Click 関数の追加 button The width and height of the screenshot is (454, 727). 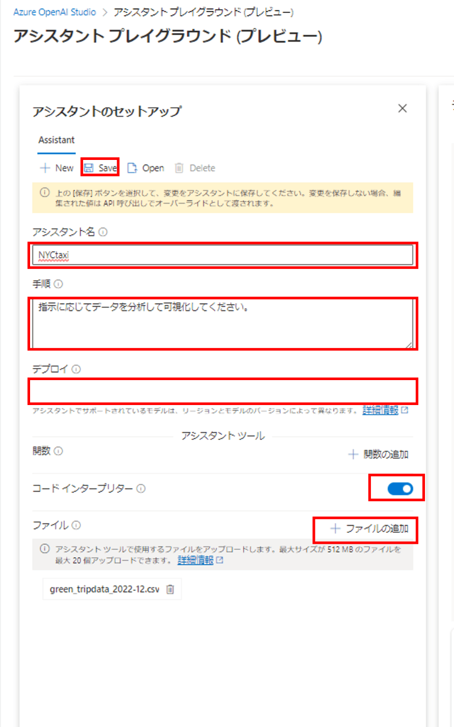point(378,454)
